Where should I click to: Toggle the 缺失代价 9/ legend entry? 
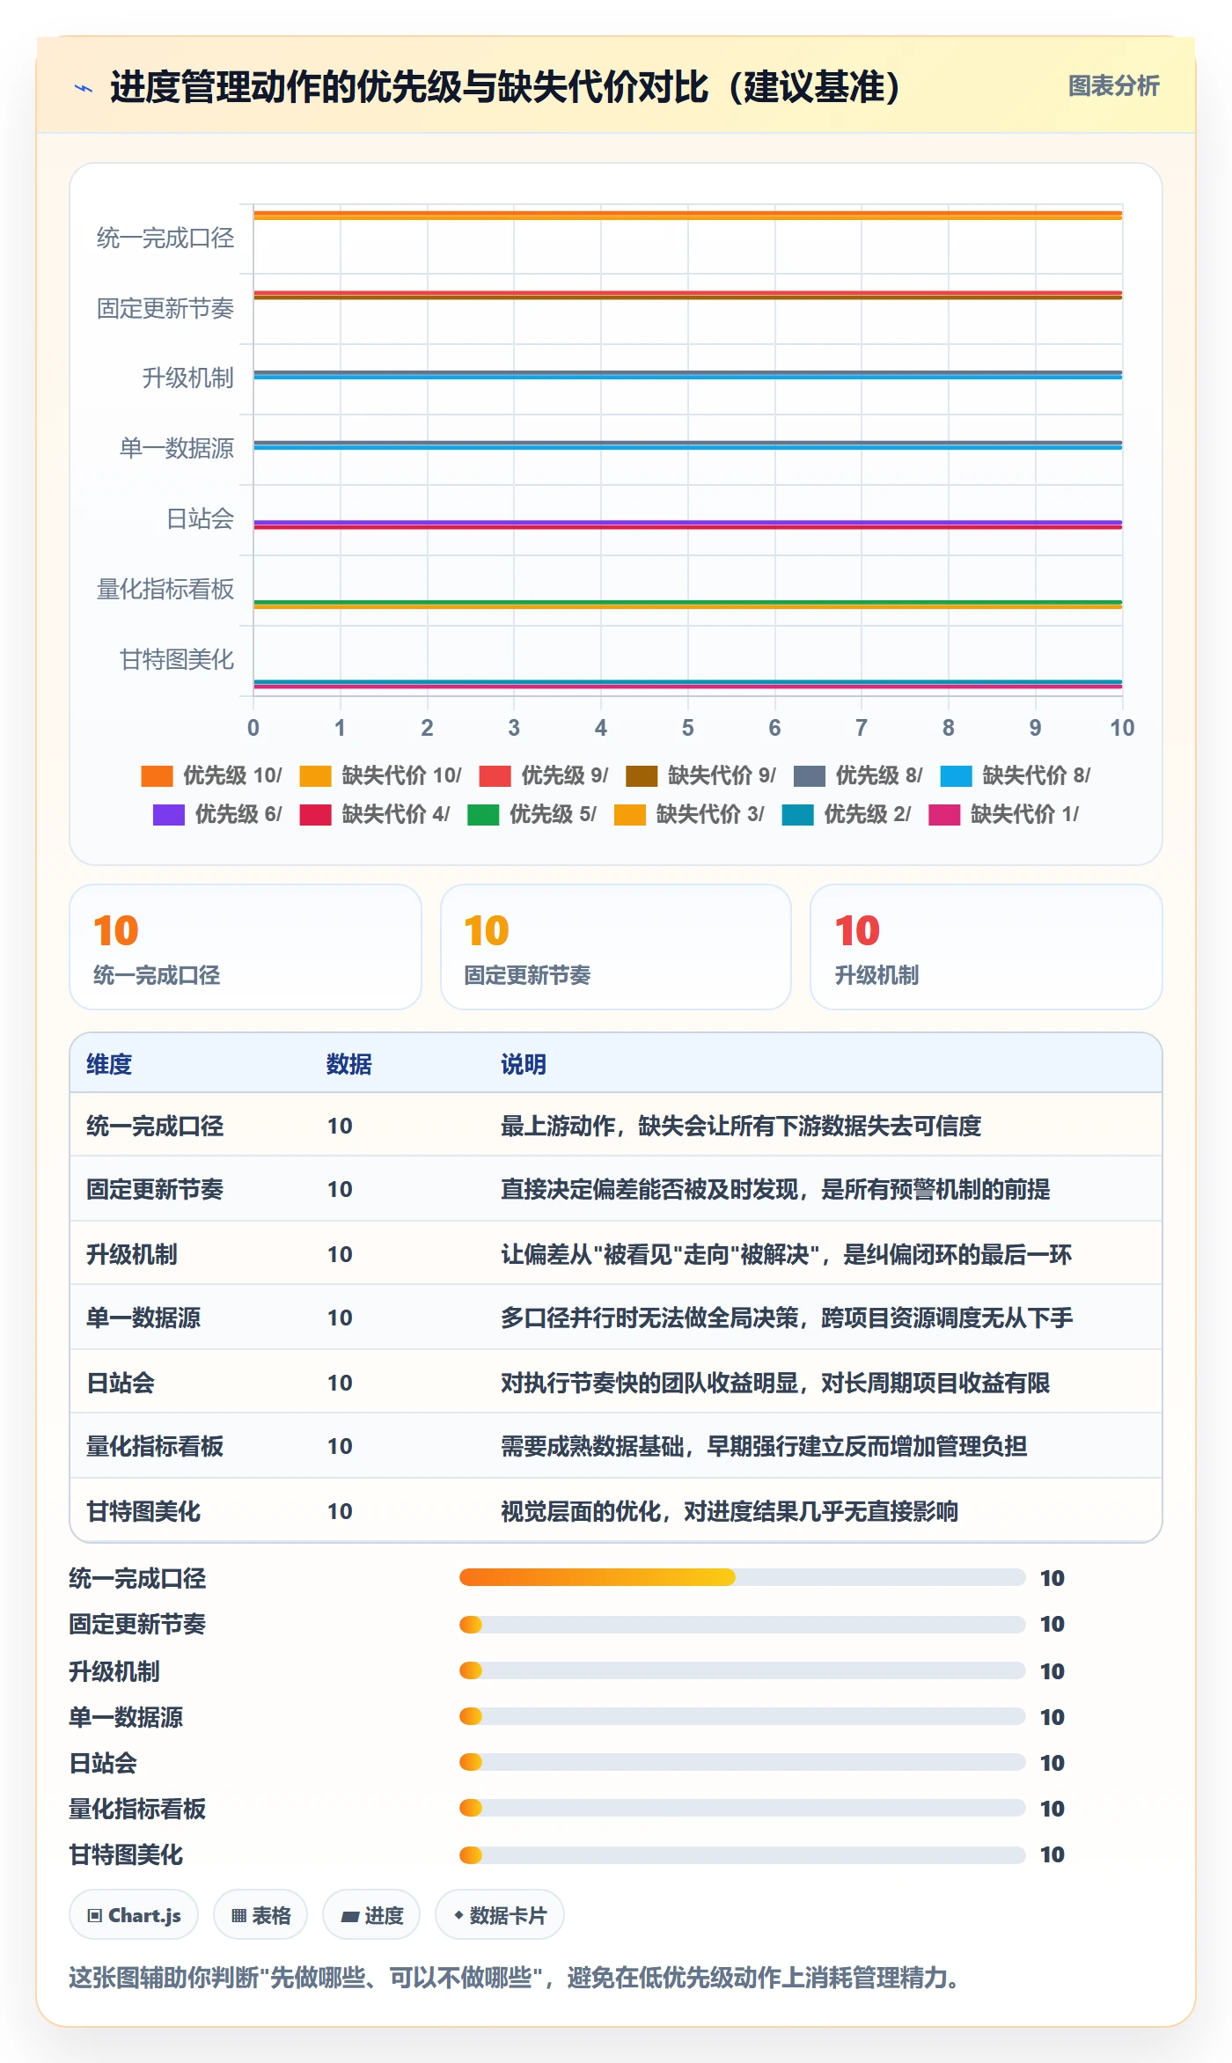pyautogui.click(x=700, y=775)
